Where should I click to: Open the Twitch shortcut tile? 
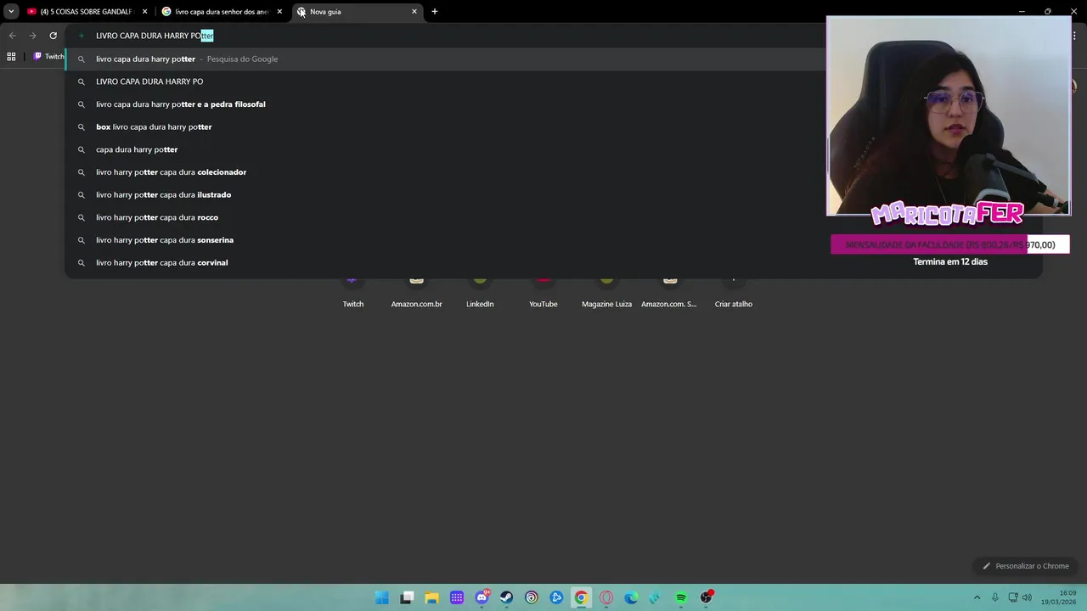click(x=353, y=292)
